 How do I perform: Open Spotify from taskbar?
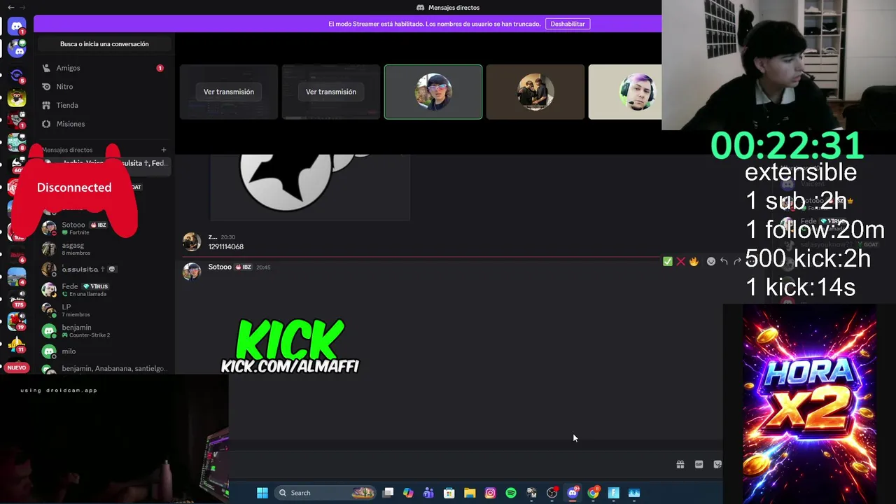tap(511, 493)
